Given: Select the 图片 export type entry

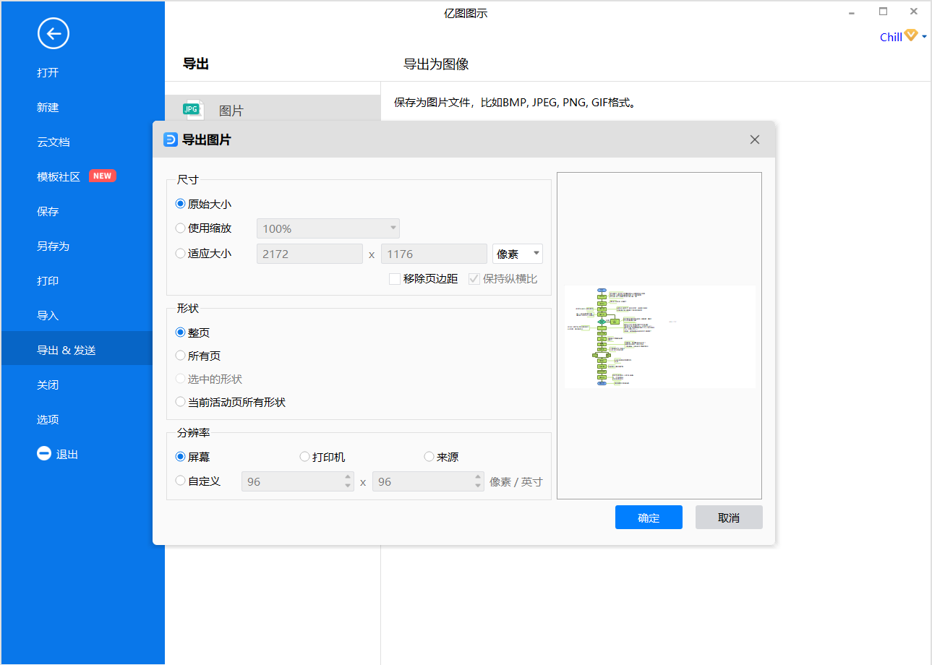Looking at the screenshot, I should pos(273,108).
